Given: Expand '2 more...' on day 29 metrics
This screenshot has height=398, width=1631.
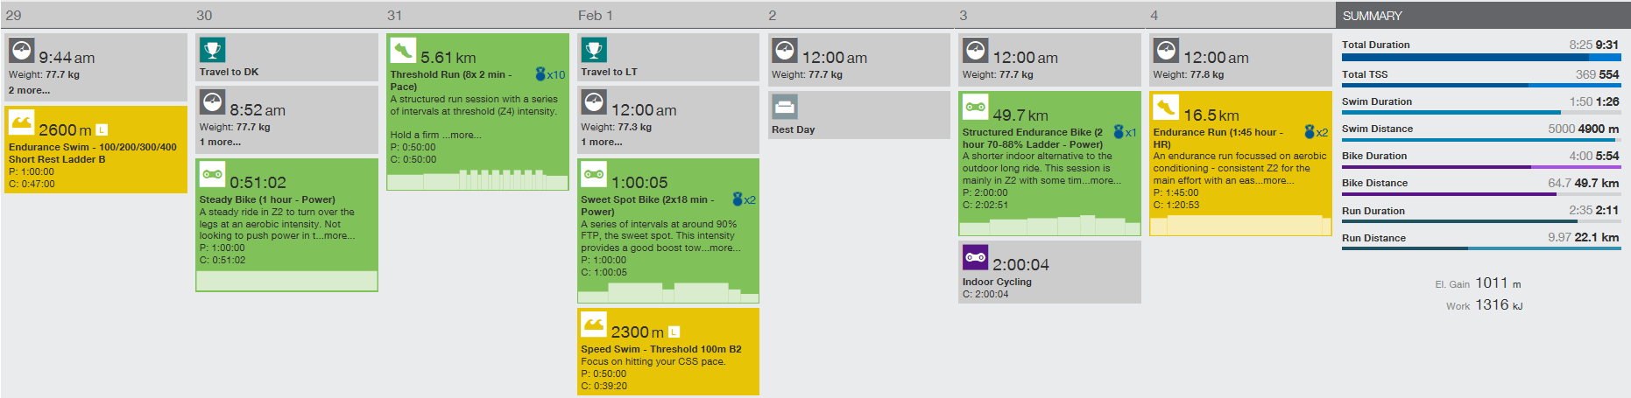Looking at the screenshot, I should (x=29, y=90).
